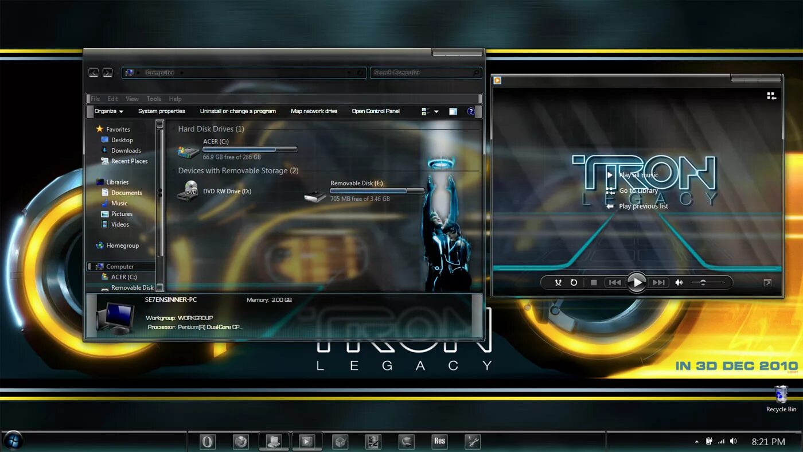Image resolution: width=803 pixels, height=452 pixels.
Task: Skip to the next track in media player
Action: [x=658, y=282]
